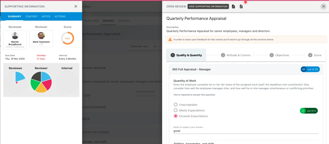Click the '360 Full Appraisal - Manager' heading

click(x=191, y=69)
